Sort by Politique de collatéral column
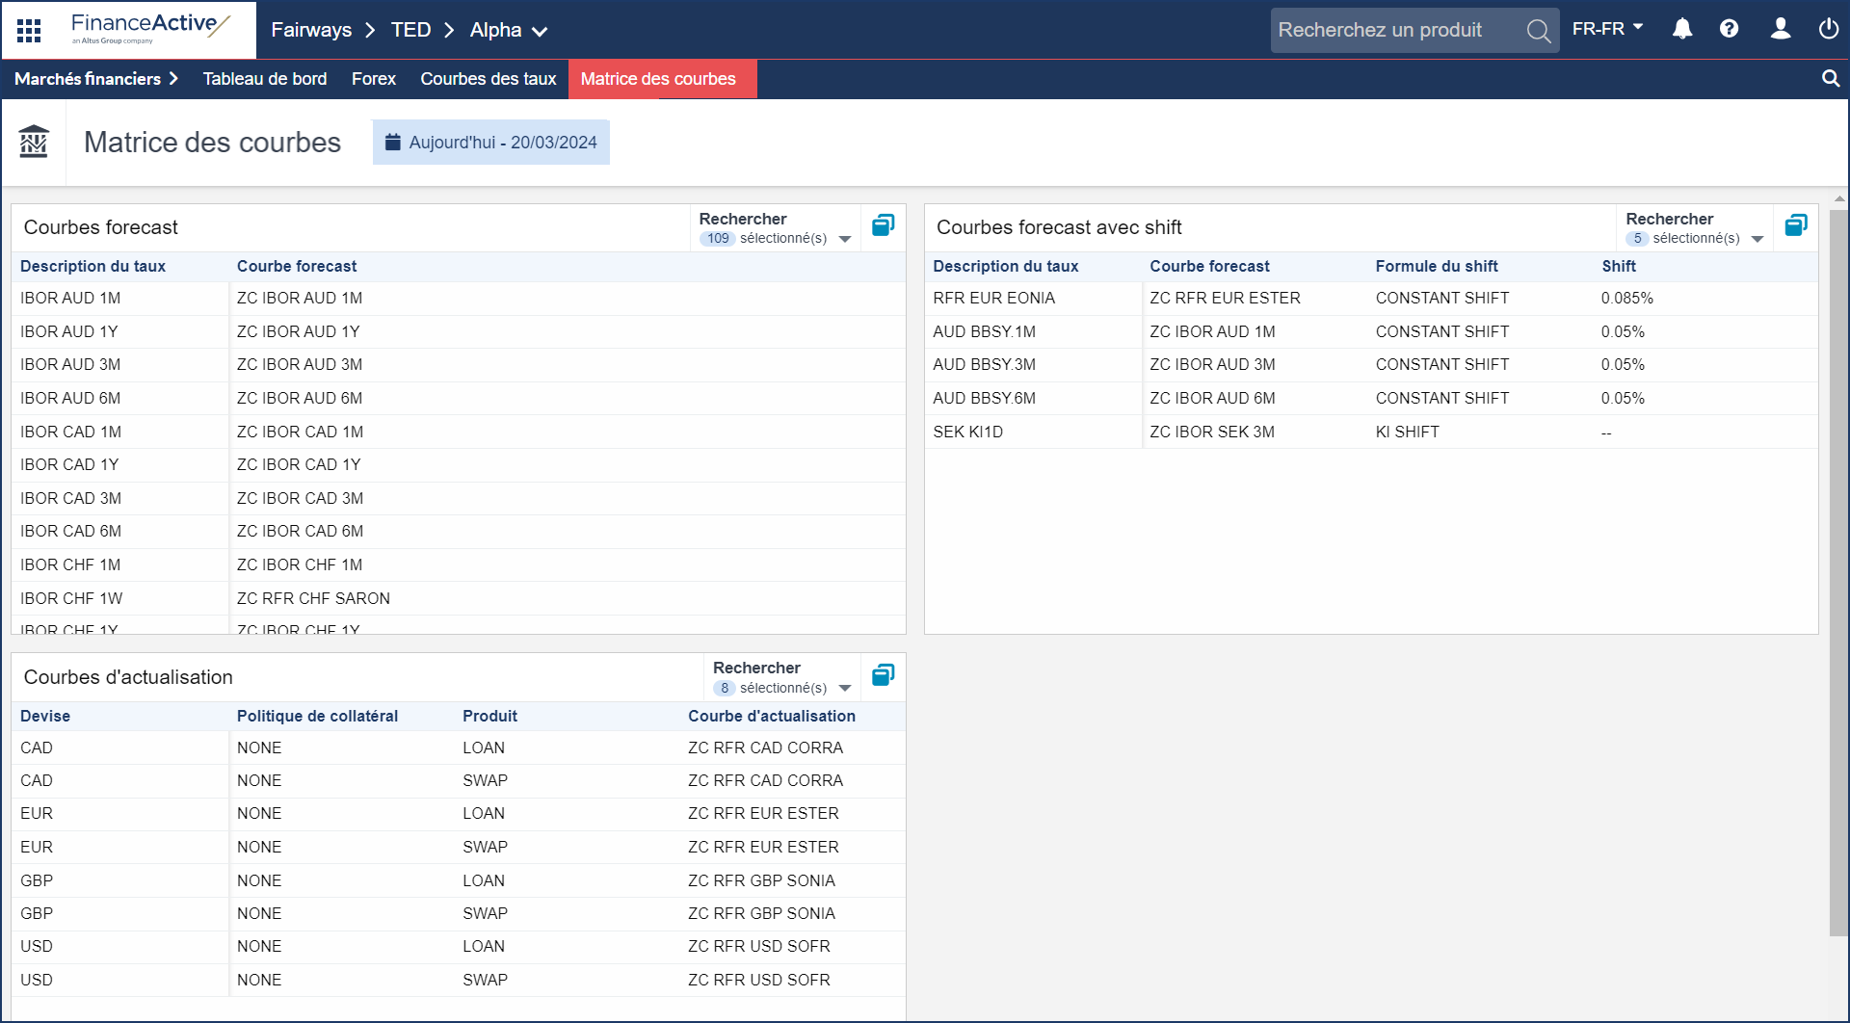This screenshot has height=1023, width=1850. 317,716
